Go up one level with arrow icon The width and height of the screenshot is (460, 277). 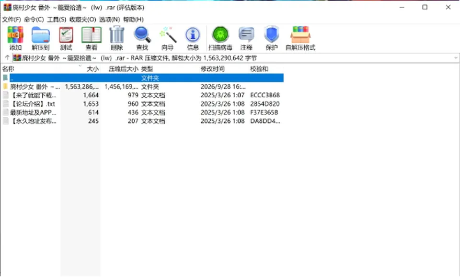tap(7, 58)
